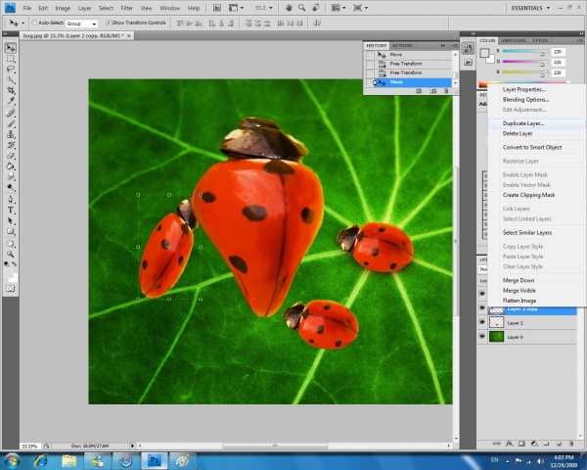Screen dimensions: 587x470
Task: Open the zoom level dropdown showing 33.3
Action: pyautogui.click(x=271, y=8)
